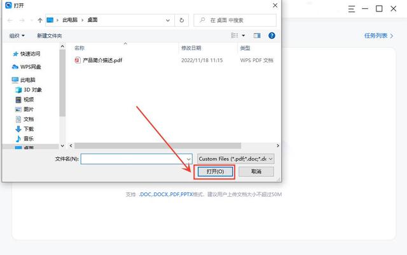This screenshot has height=255, width=407.
Task: Click the 取消 button
Action: point(256,171)
